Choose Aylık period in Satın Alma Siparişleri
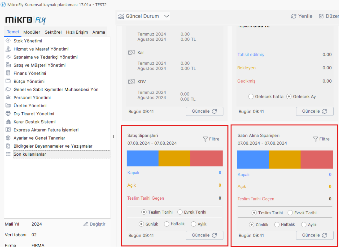Image resolution: width=339 pixels, height=247 pixels. [304, 225]
